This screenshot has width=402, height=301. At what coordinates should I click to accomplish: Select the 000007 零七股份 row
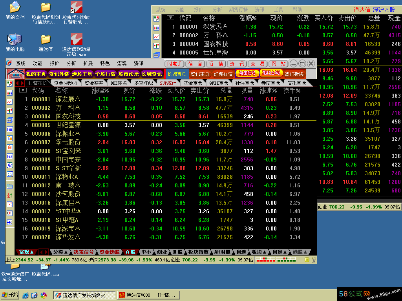coord(166,142)
